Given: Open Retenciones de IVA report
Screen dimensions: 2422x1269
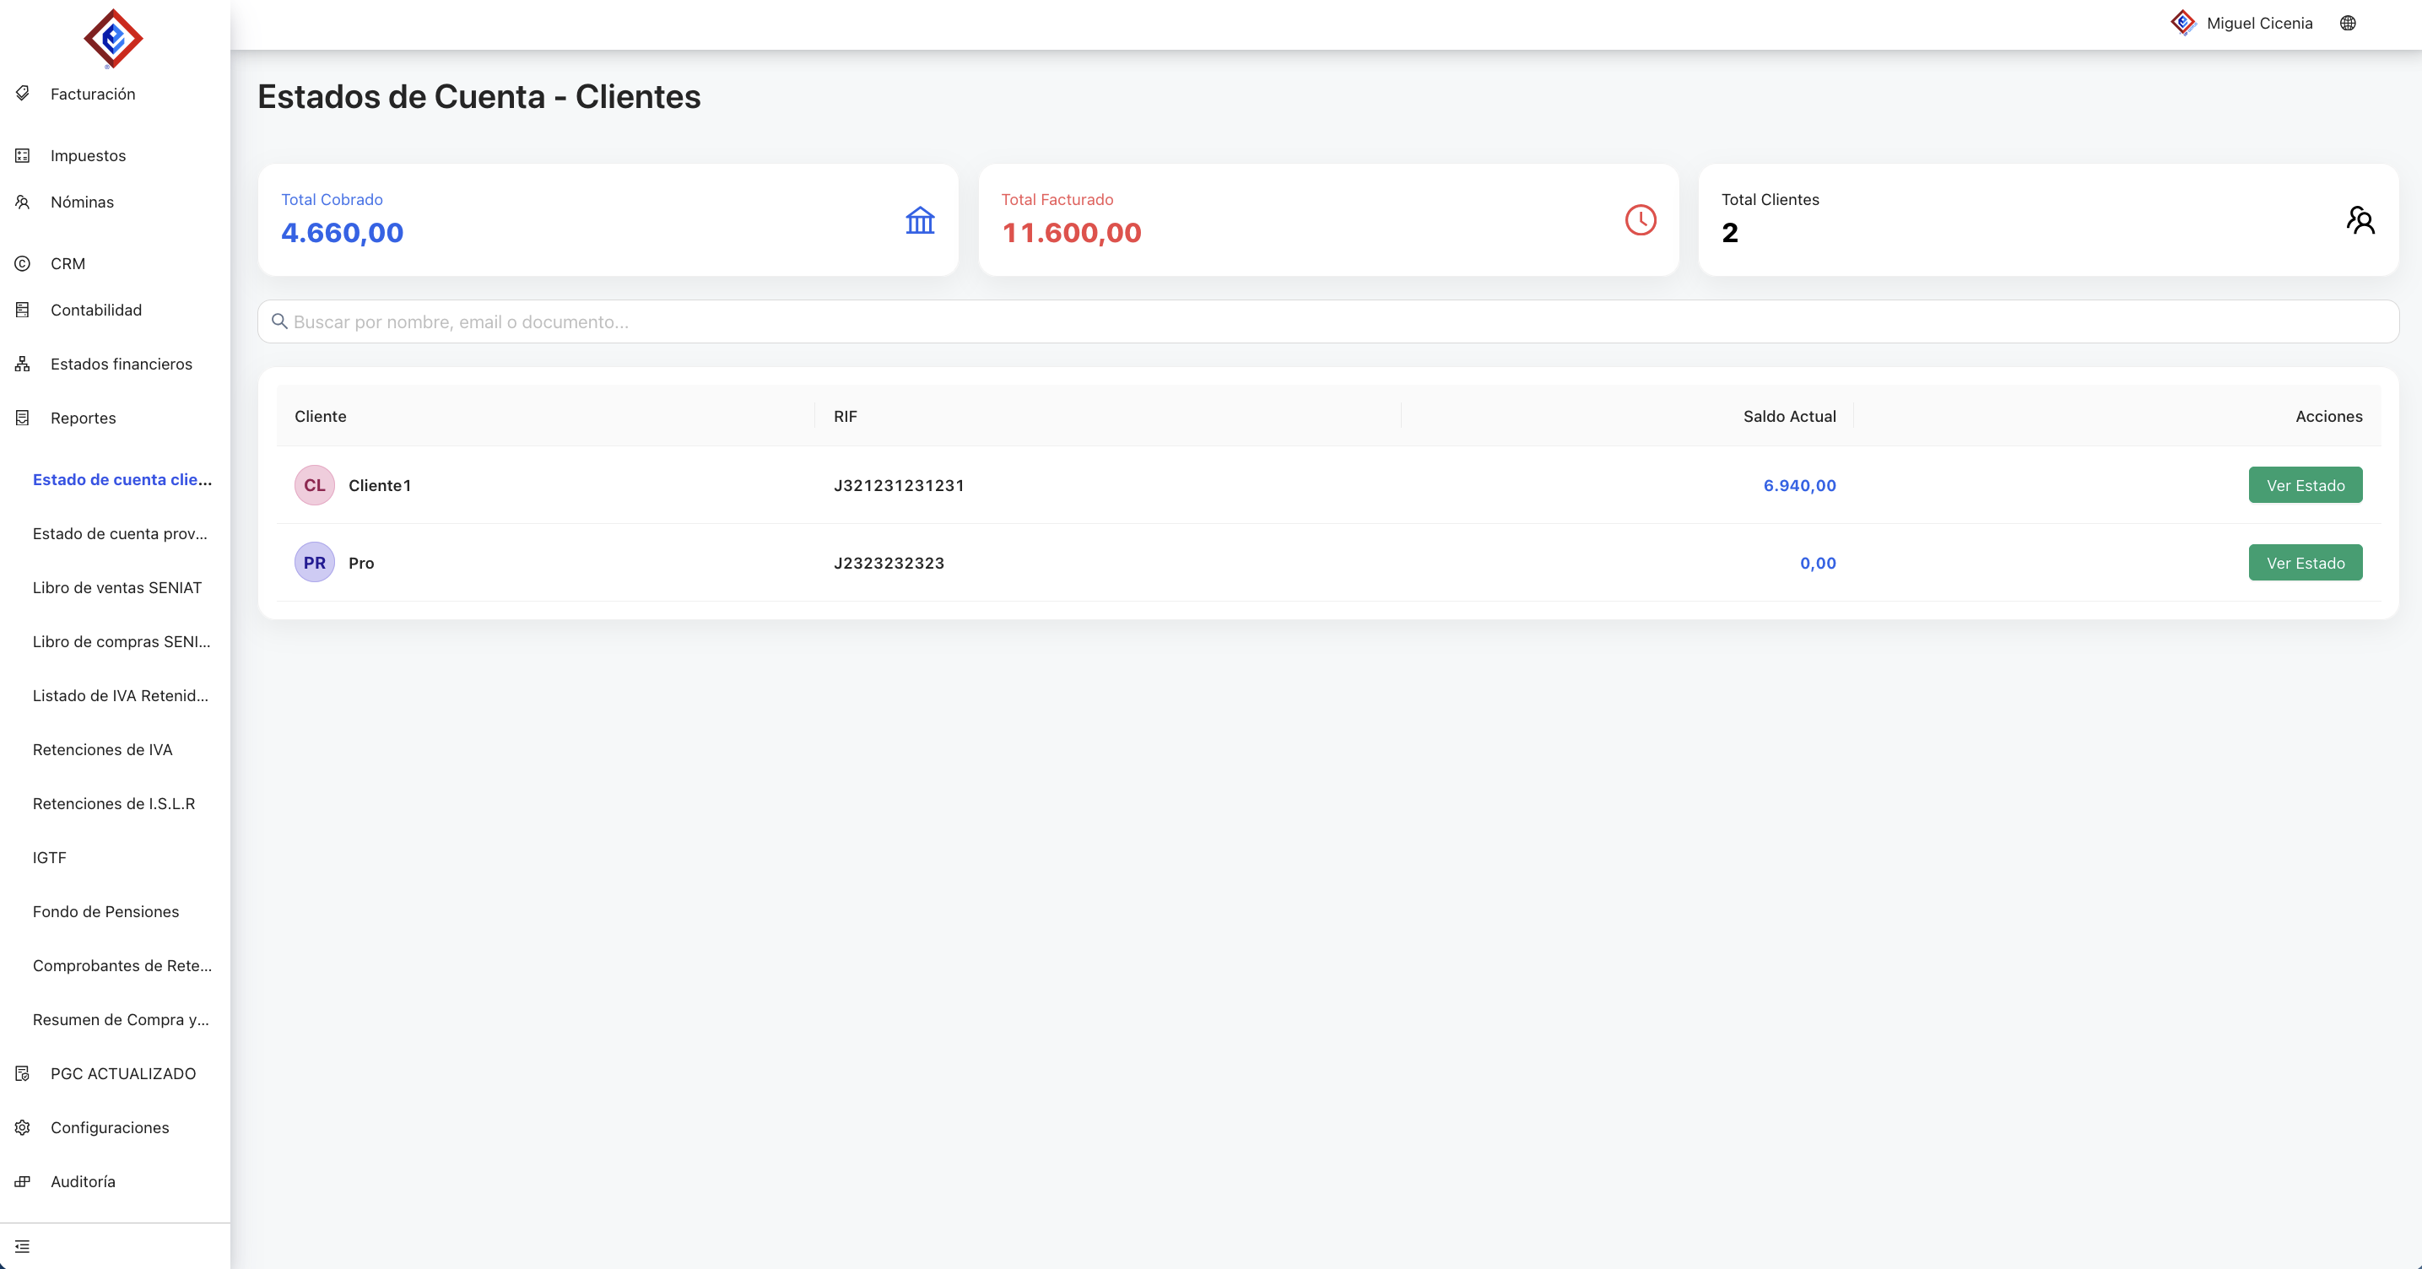Looking at the screenshot, I should [x=102, y=750].
